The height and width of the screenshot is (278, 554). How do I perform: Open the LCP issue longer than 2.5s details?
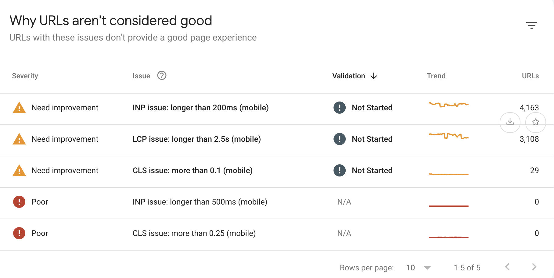pyautogui.click(x=197, y=139)
